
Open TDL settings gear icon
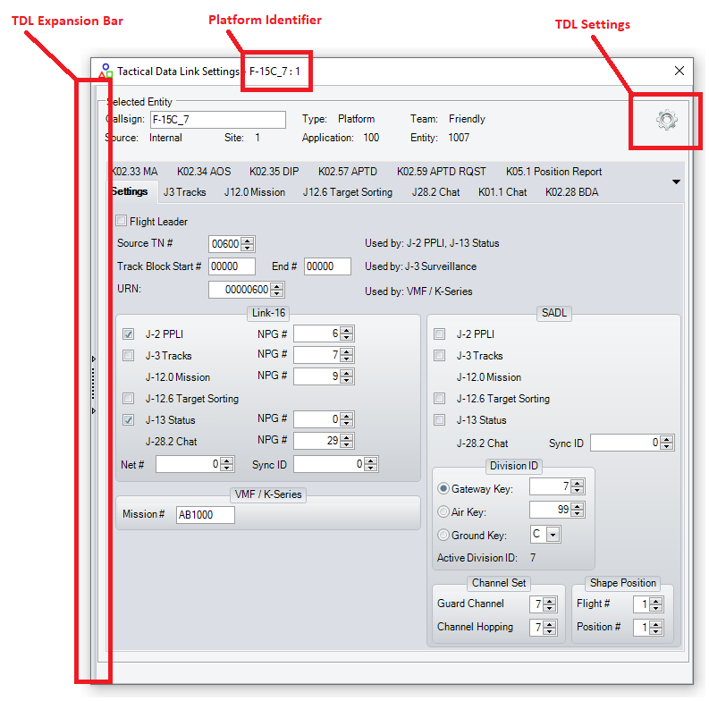666,120
